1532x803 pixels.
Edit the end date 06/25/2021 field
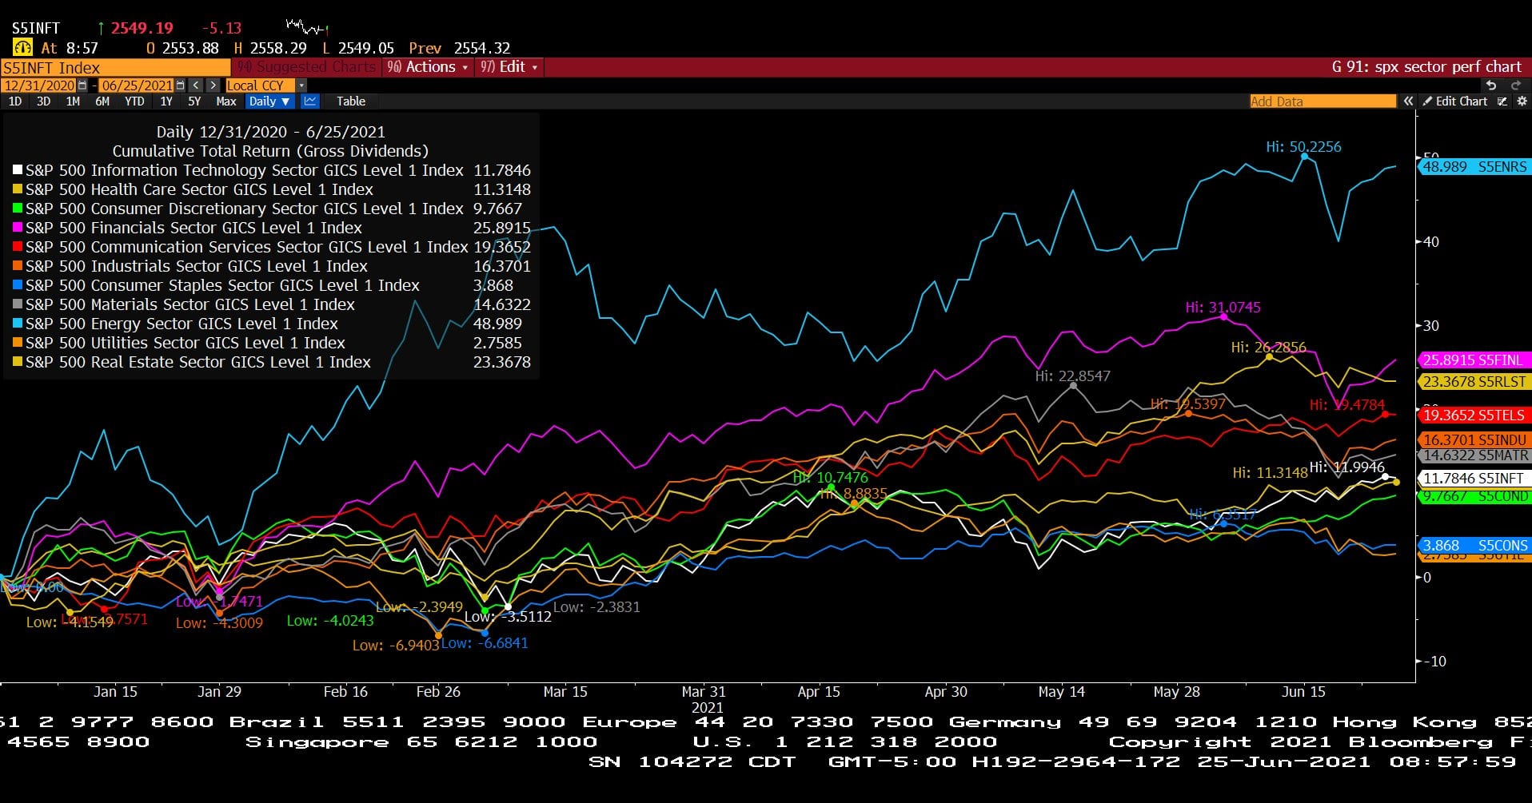coord(137,85)
